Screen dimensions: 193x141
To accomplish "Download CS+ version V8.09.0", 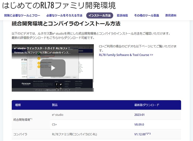I will [139, 125].
